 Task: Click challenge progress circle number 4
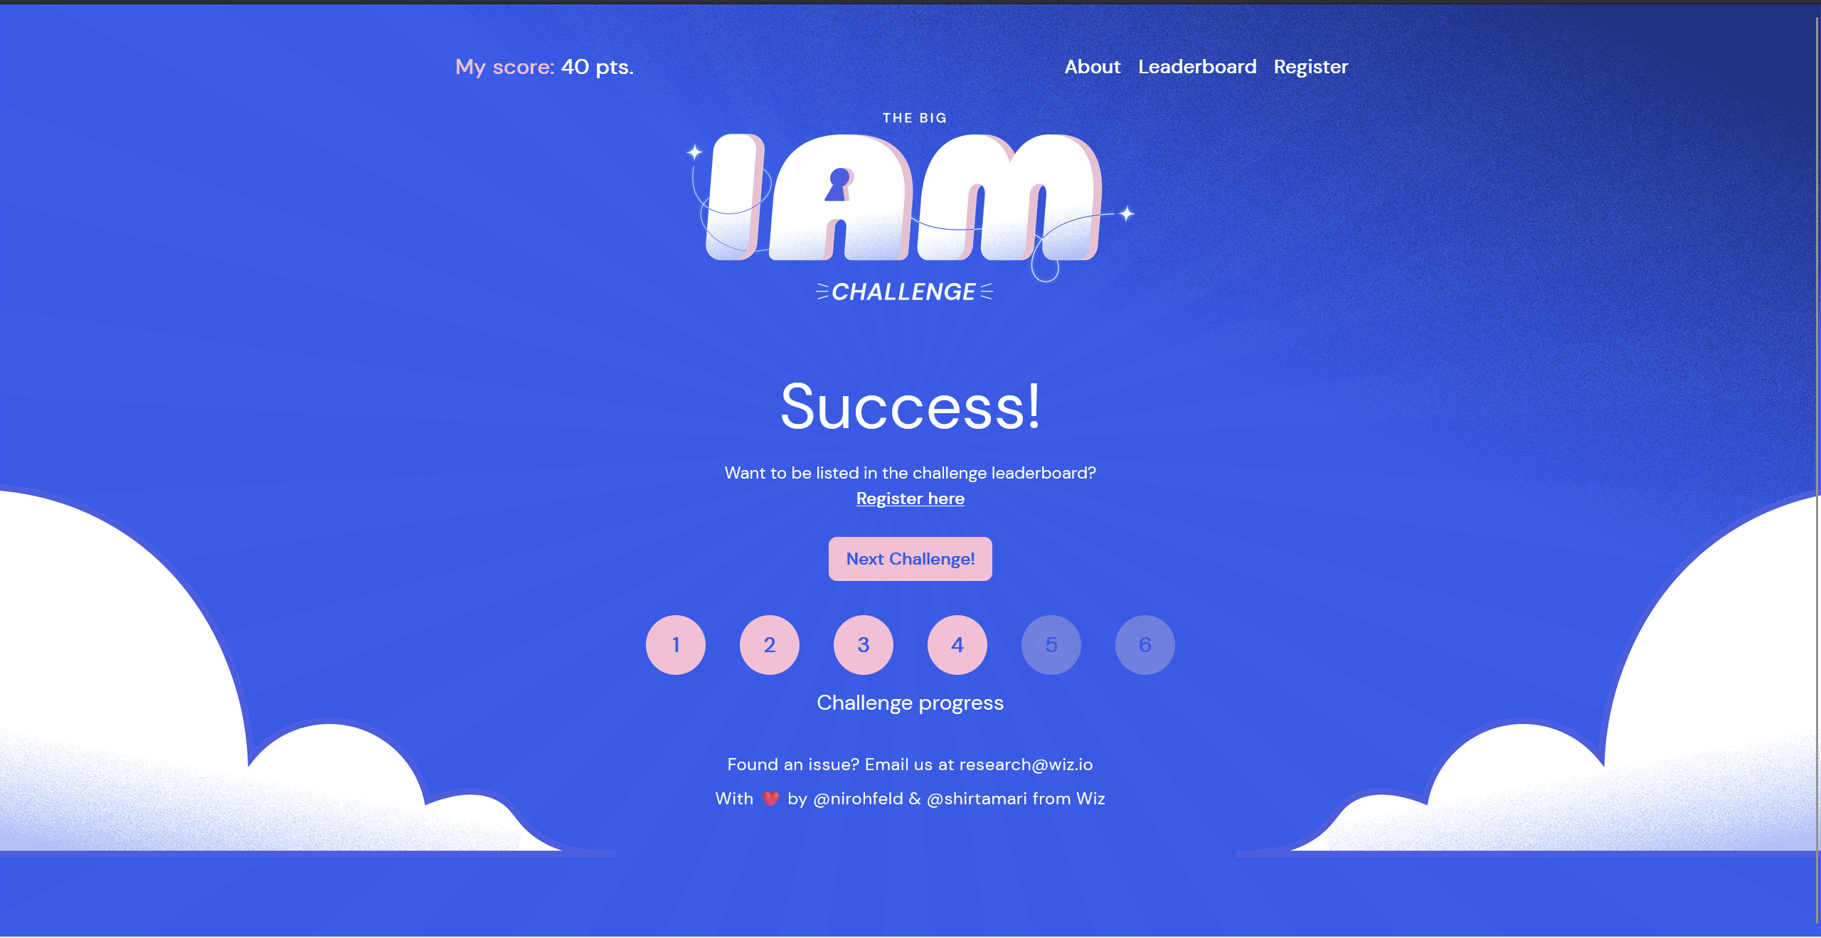957,645
